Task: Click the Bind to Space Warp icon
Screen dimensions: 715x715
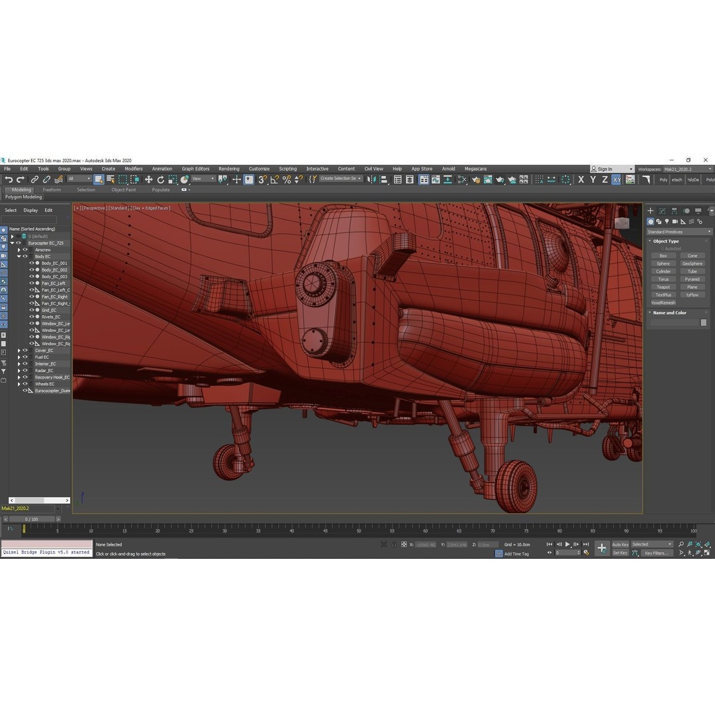Action: point(59,179)
